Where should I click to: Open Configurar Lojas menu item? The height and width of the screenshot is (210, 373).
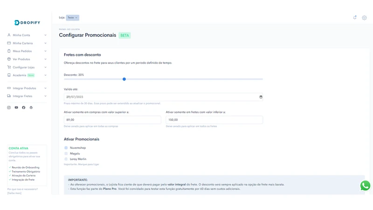pyautogui.click(x=27, y=67)
